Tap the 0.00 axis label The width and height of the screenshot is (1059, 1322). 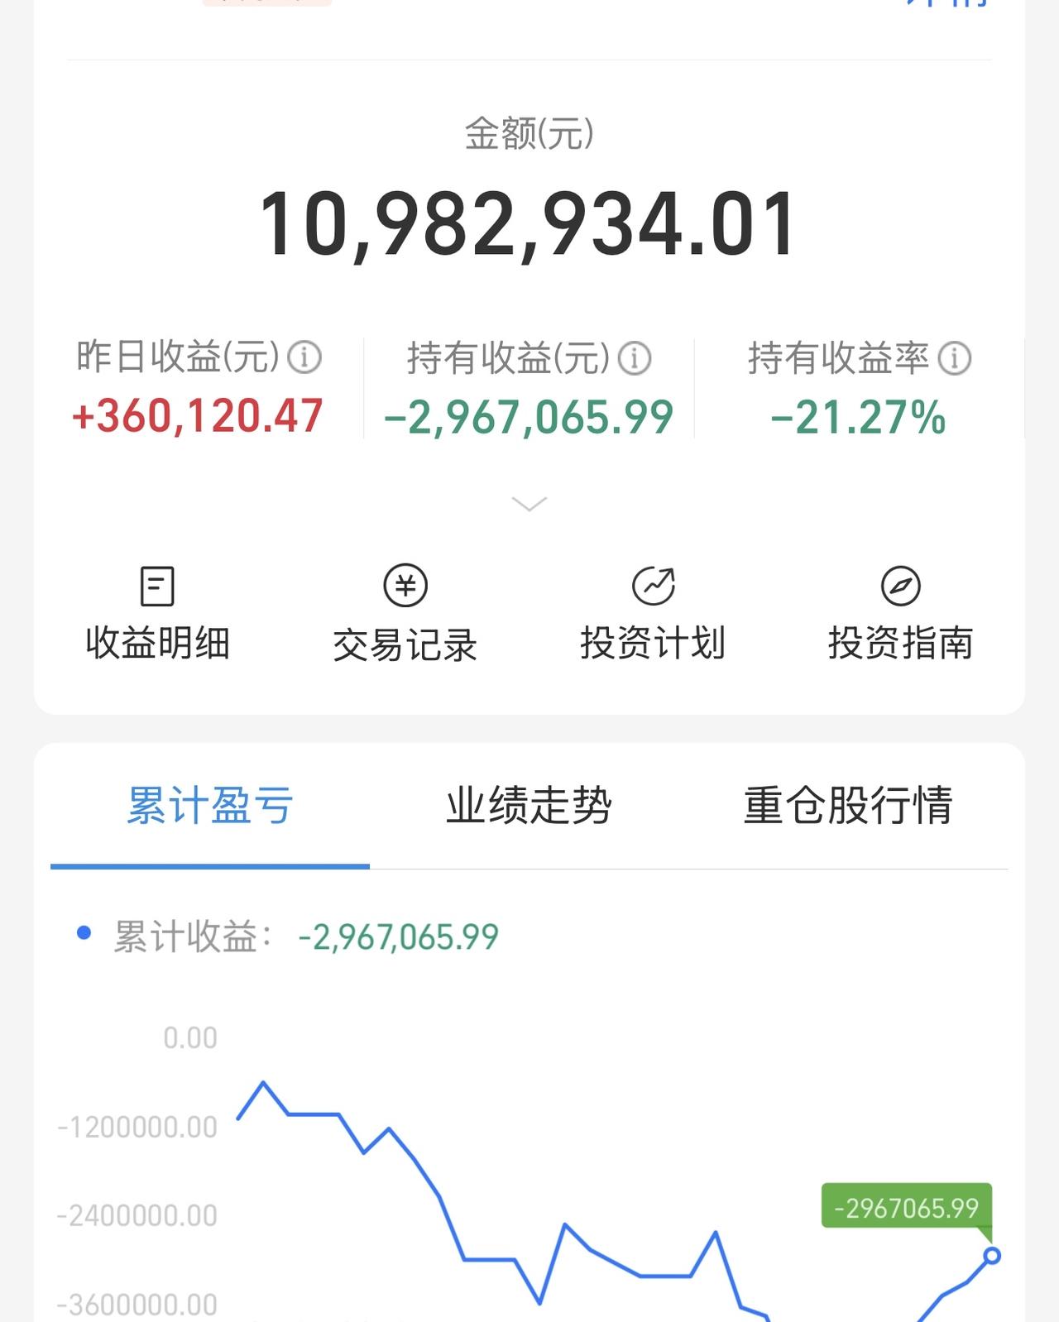[x=190, y=1038]
